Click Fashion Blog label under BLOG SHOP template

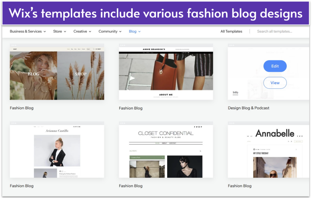coord(22,108)
